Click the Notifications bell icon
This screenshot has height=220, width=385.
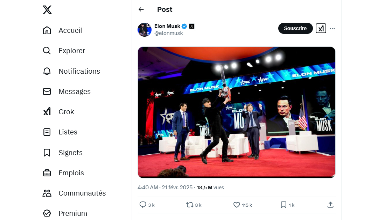click(x=47, y=71)
